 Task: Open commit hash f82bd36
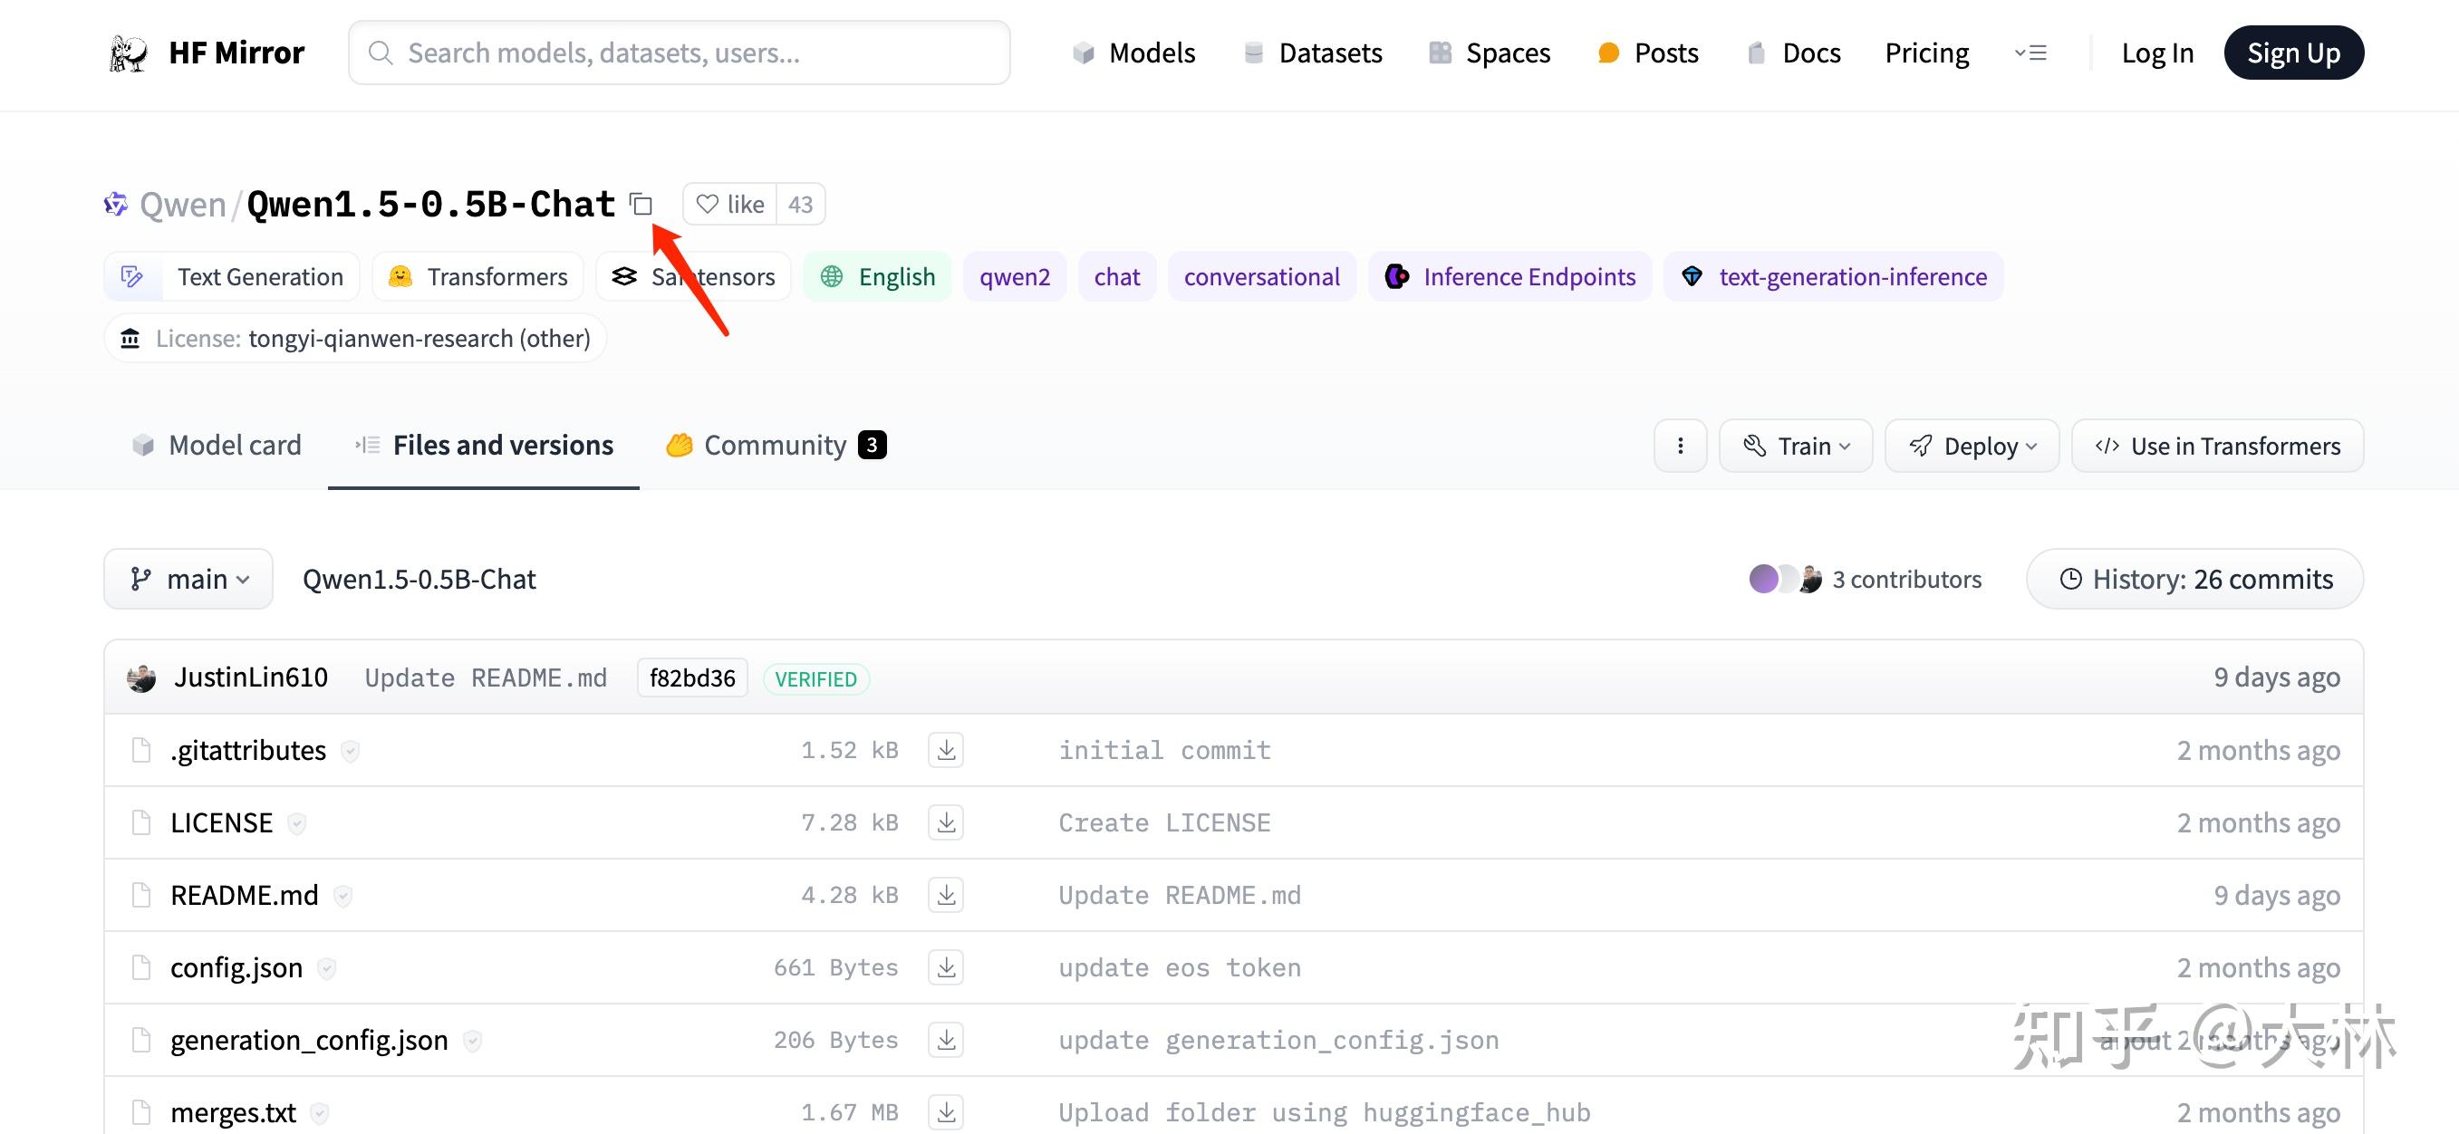coord(692,678)
